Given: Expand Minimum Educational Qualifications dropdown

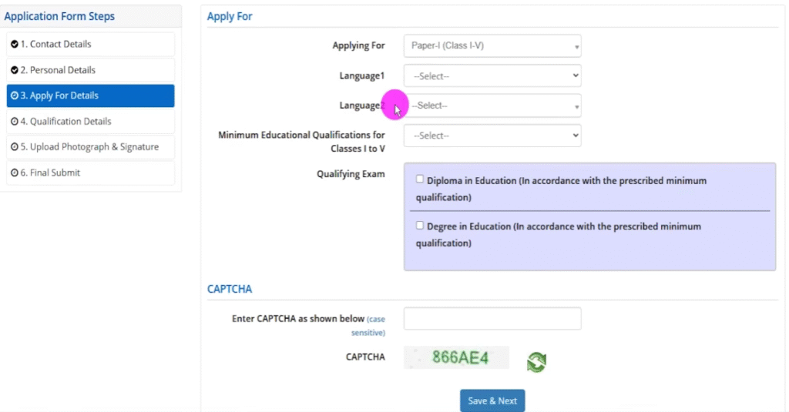Looking at the screenshot, I should click(x=492, y=136).
